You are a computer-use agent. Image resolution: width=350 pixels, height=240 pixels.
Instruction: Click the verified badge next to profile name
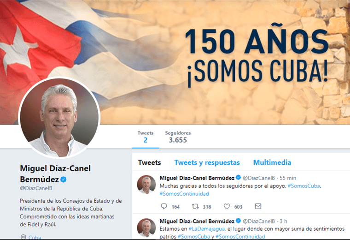tap(64, 180)
